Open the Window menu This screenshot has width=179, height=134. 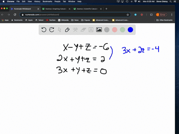click(x=72, y=1)
